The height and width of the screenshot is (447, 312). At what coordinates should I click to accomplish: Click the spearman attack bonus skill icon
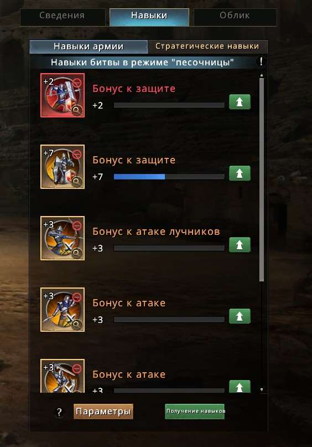pos(63,310)
